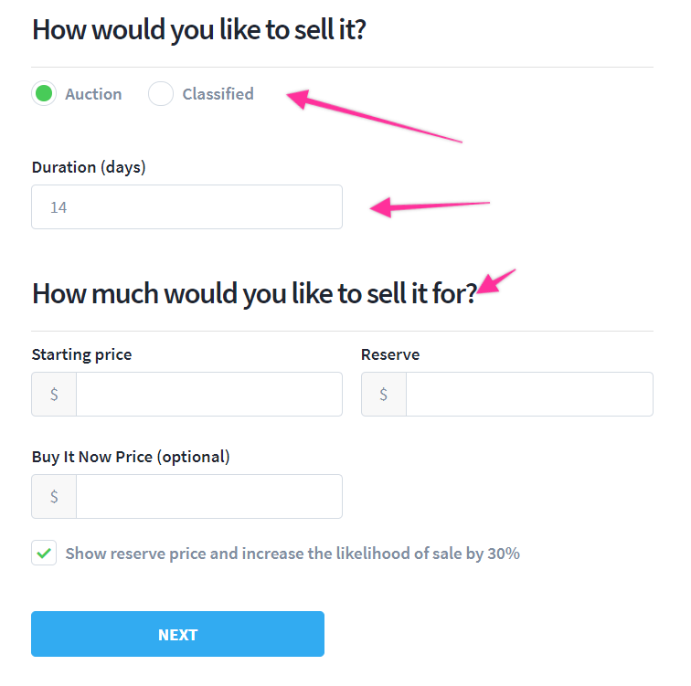Viewport: 691px width, 686px height.
Task: Click the Reserve price input field
Action: pyautogui.click(x=528, y=395)
